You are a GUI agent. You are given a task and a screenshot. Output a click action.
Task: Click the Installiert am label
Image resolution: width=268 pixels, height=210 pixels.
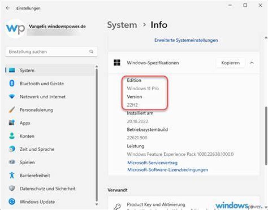140,113
